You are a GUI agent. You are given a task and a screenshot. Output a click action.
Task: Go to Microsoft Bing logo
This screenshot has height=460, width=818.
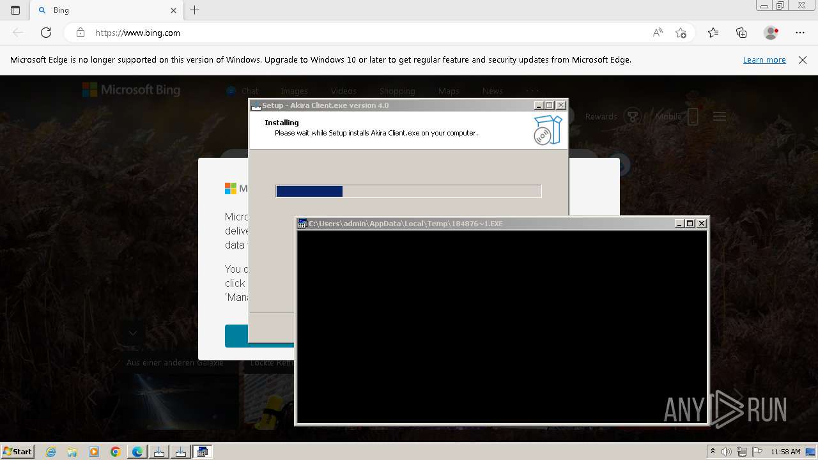(131, 90)
